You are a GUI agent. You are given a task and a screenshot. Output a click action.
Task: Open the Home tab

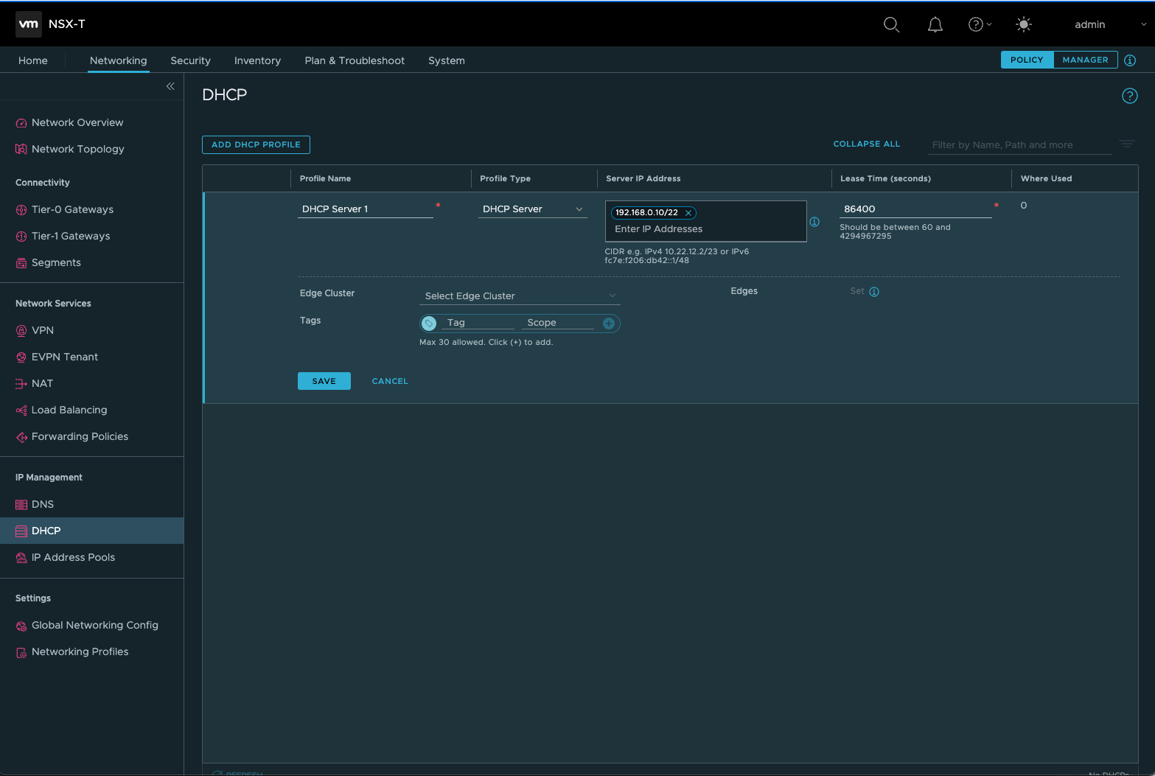click(x=33, y=60)
